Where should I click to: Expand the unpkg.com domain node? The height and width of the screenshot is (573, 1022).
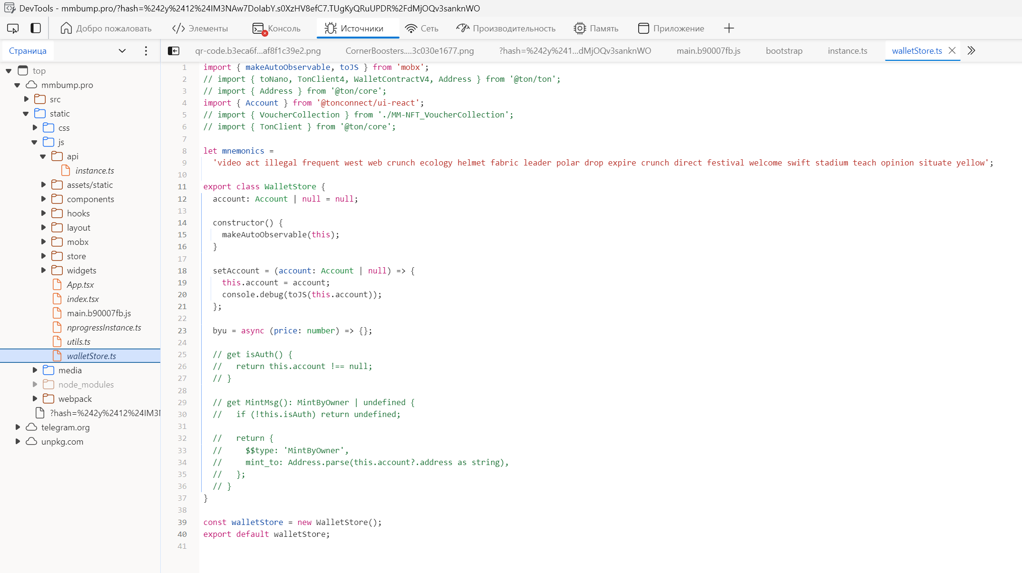(x=18, y=442)
